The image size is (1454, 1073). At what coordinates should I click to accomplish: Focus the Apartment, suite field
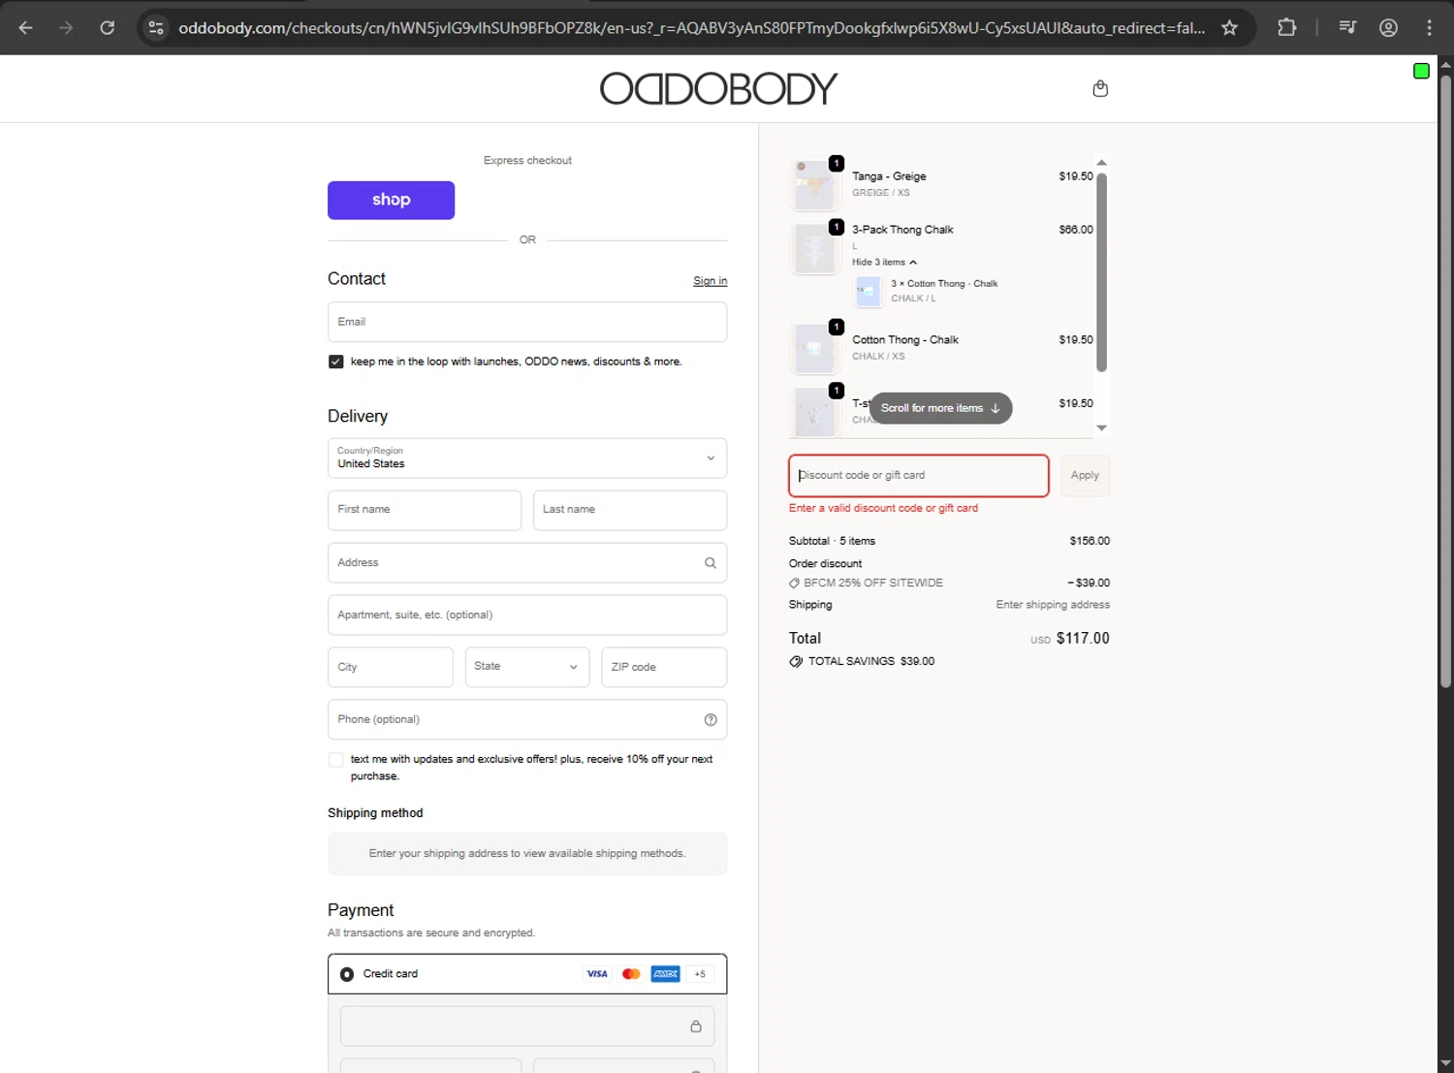coord(527,615)
